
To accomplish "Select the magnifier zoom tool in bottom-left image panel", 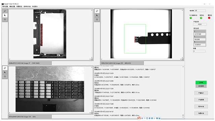I will 5,68.
